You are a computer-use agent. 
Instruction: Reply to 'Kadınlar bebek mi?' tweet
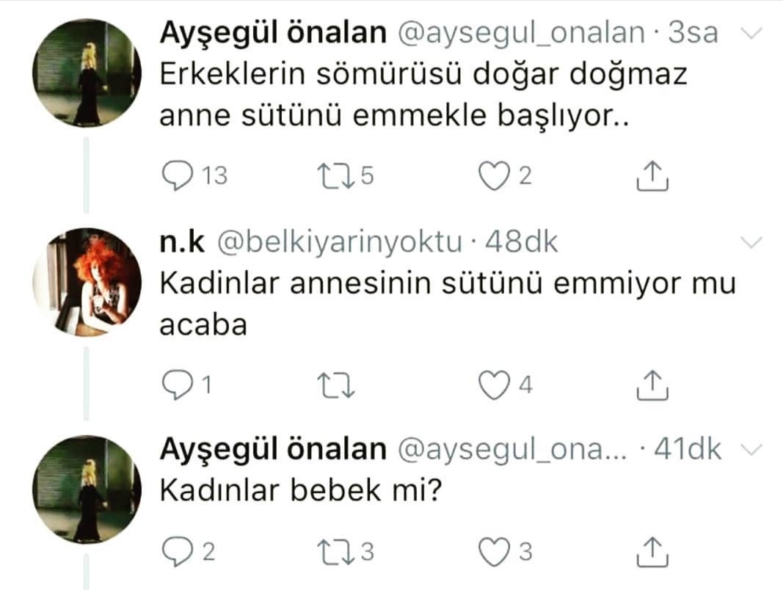click(x=178, y=552)
